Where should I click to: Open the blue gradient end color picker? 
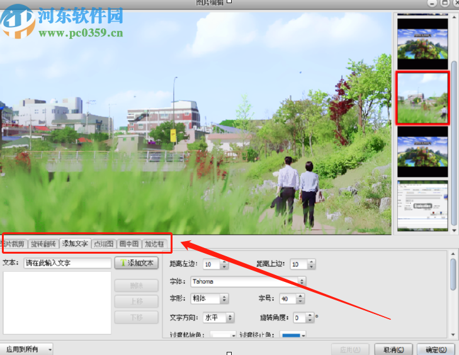tap(293, 334)
